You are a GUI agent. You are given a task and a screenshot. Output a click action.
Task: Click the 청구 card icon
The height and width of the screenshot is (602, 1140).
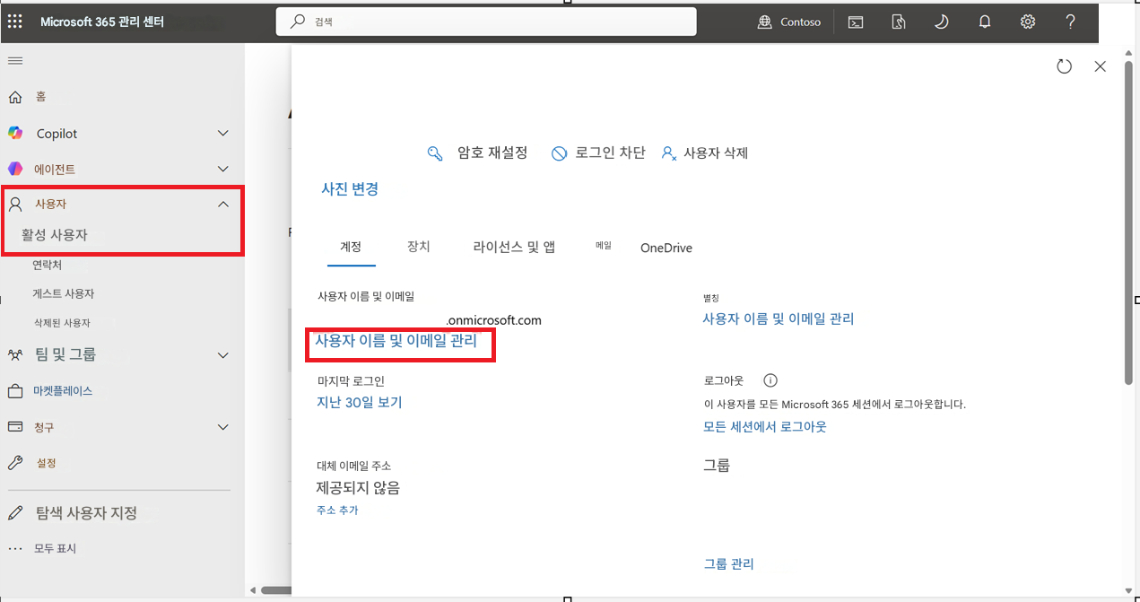pyautogui.click(x=15, y=427)
